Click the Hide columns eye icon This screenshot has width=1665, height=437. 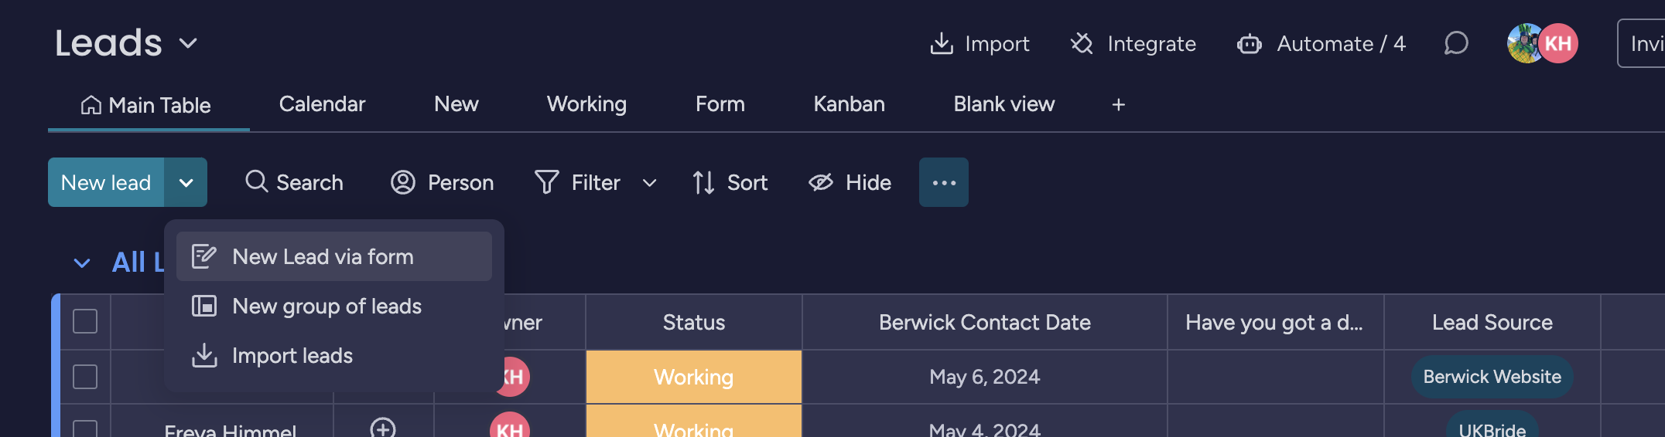(821, 182)
